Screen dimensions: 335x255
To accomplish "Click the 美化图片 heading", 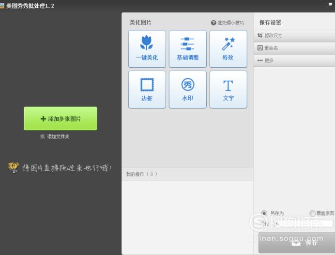I will (x=140, y=22).
